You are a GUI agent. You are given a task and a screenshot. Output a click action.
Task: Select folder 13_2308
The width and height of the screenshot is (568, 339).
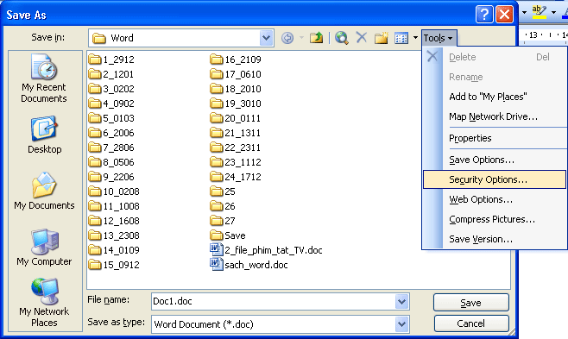[114, 235]
